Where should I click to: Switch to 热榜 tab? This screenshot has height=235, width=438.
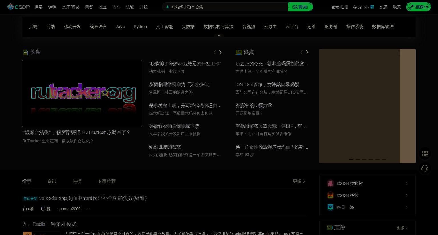pyautogui.click(x=77, y=181)
